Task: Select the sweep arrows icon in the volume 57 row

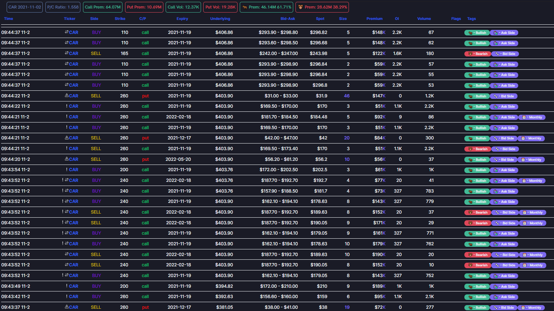Action: tap(67, 64)
